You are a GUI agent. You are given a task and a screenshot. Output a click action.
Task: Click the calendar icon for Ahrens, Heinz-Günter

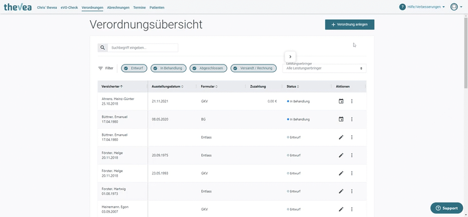pos(341,101)
